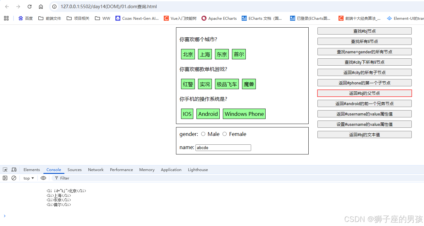
Task: Switch to the Console tab
Action: 54,169
